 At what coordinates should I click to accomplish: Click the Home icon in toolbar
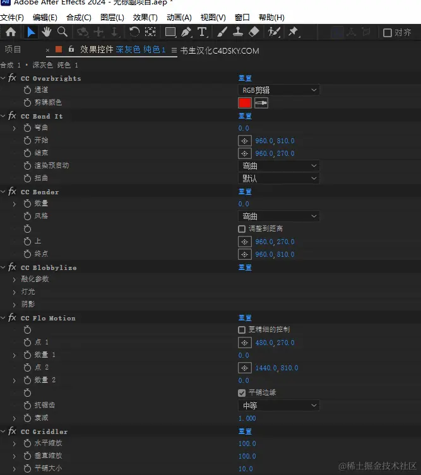coord(11,32)
